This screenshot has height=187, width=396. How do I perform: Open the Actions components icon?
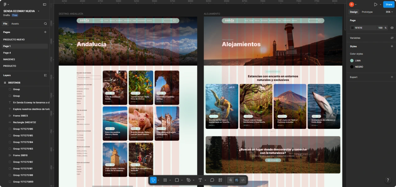[x=220, y=180]
